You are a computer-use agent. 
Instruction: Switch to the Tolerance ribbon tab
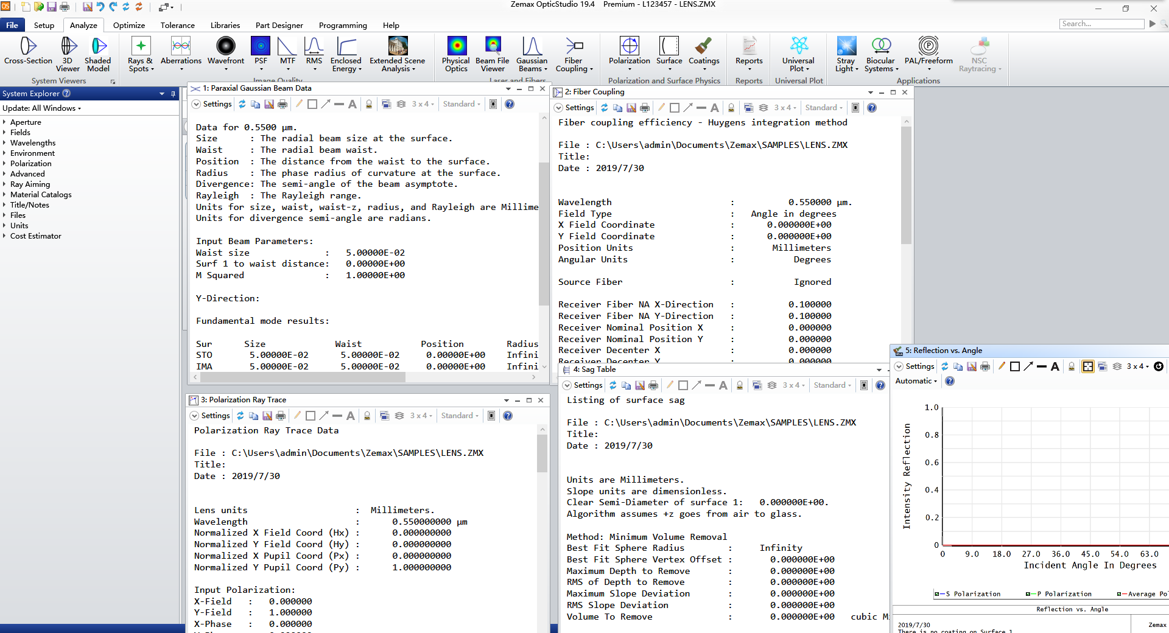click(x=178, y=25)
